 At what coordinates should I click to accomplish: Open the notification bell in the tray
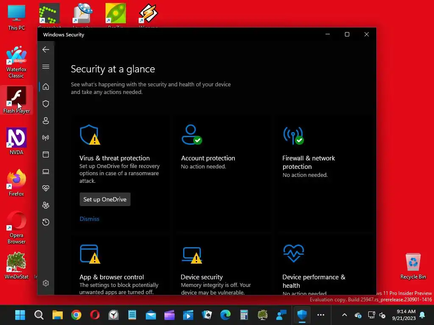point(423,315)
